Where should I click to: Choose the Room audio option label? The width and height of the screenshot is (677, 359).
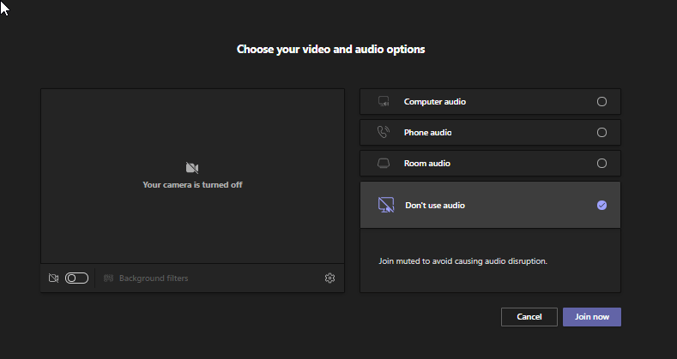(x=427, y=164)
